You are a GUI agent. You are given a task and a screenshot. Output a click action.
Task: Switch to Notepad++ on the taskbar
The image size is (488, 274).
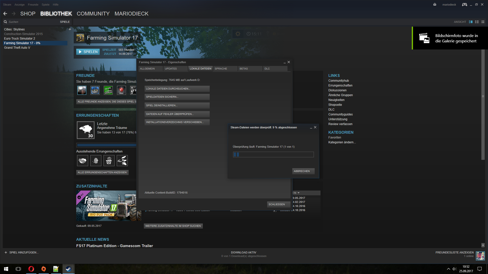[56, 269]
